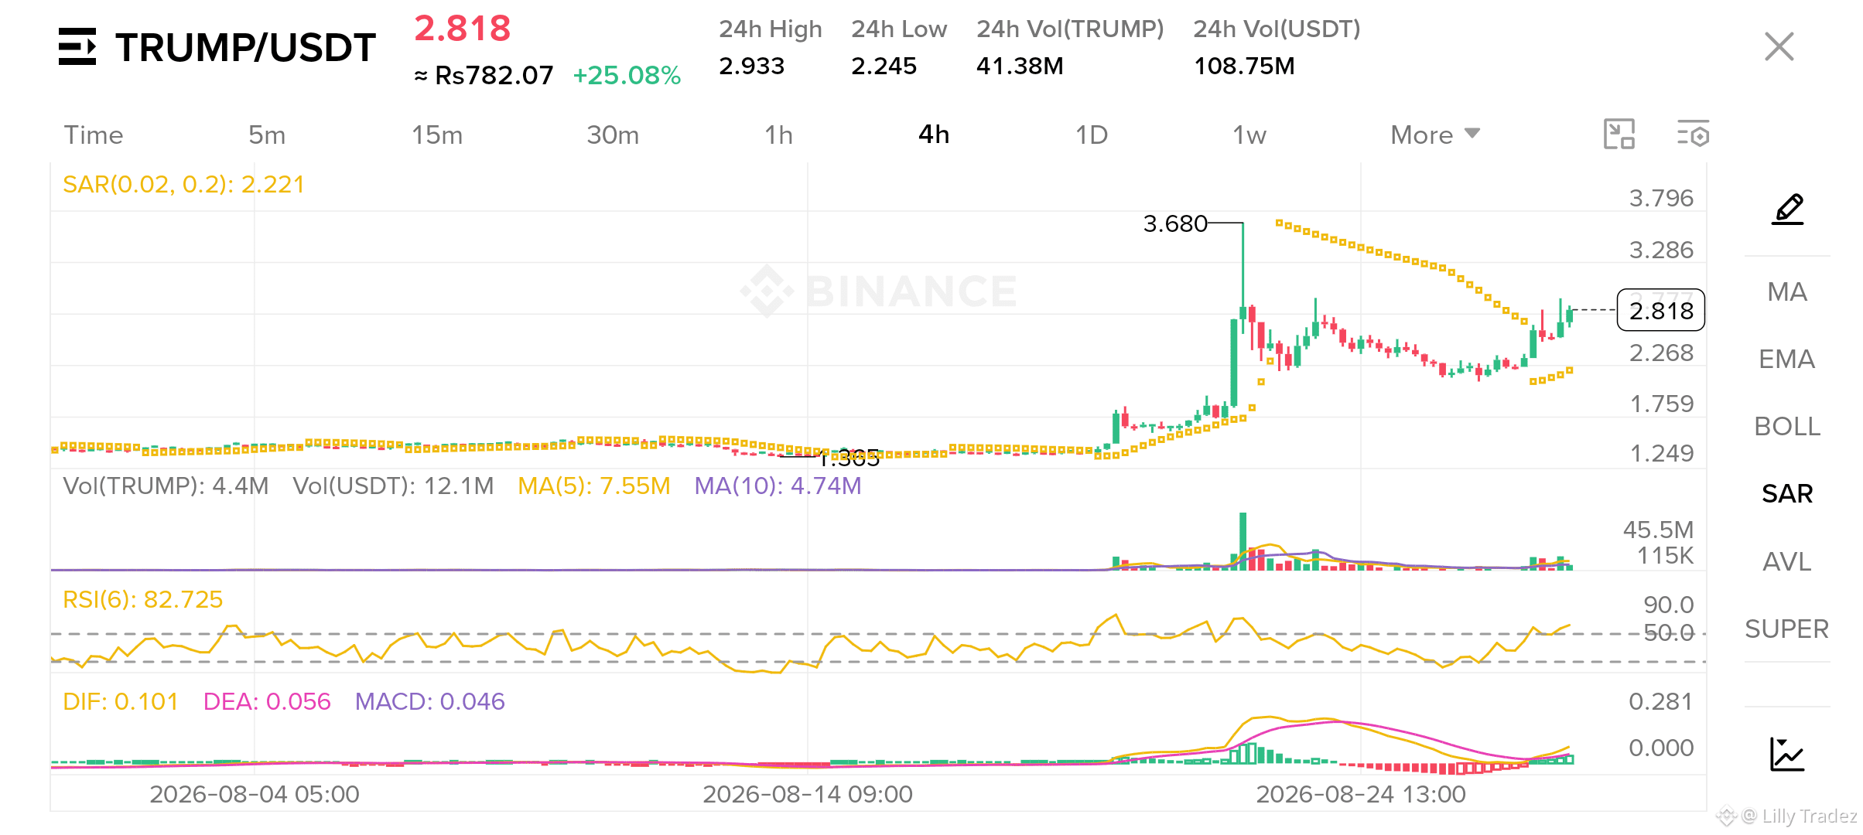Click the DEA: 0.056 label
The width and height of the screenshot is (1863, 835).
click(x=267, y=701)
